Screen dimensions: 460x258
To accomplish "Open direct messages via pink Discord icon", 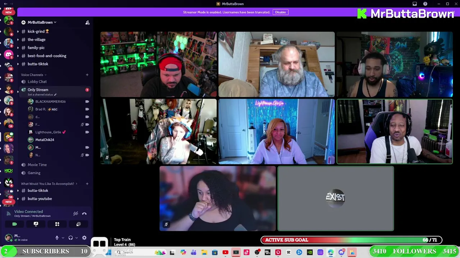I will point(9,55).
